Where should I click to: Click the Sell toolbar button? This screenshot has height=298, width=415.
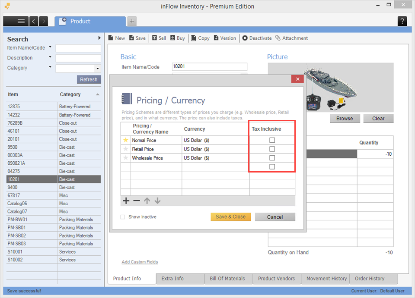159,38
